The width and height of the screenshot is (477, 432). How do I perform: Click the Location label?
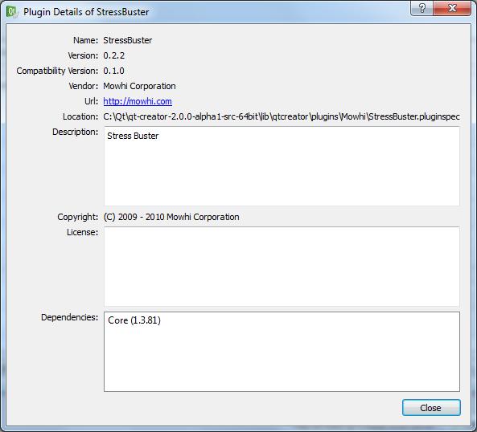click(80, 116)
